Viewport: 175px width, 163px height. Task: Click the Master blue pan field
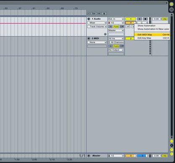[x=142, y=156]
